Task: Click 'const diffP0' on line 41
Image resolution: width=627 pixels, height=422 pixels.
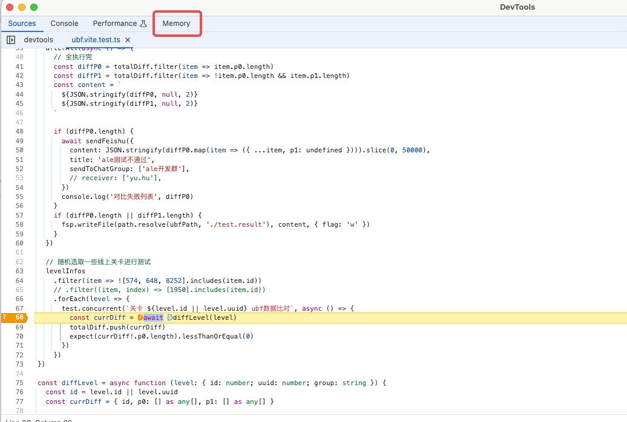Action: 77,67
